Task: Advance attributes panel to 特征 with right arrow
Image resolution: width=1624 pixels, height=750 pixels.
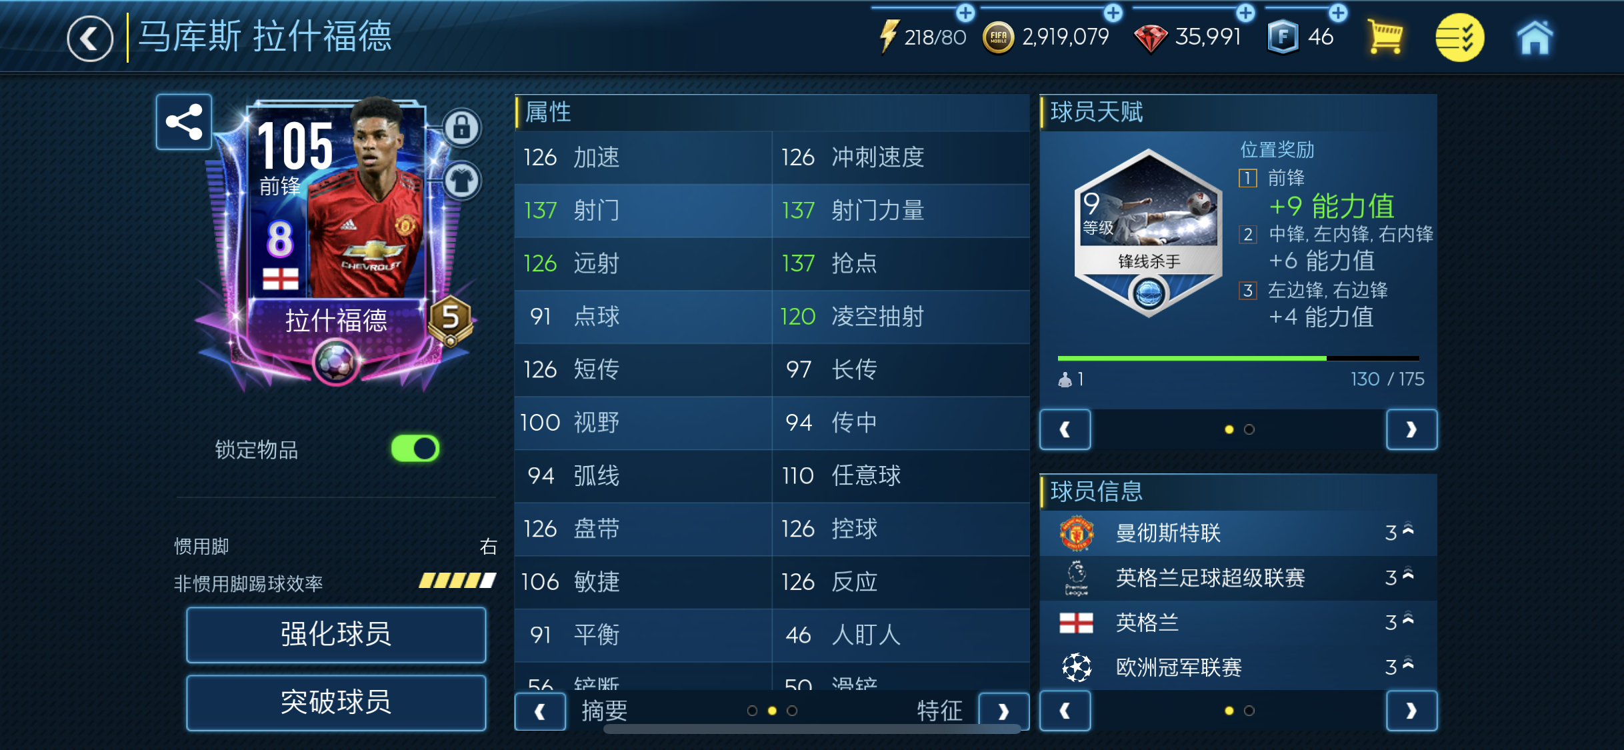Action: (1003, 711)
